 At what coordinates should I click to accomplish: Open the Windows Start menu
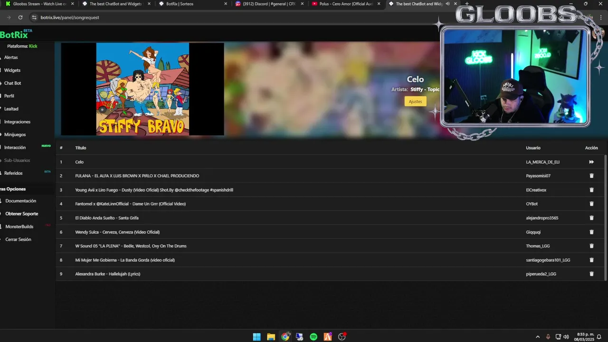click(256, 337)
